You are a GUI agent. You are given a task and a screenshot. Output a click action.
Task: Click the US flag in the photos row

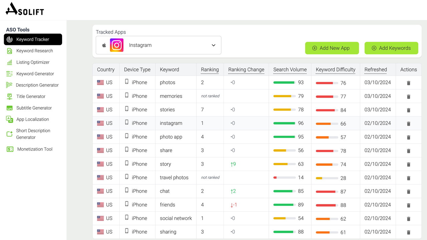pyautogui.click(x=100, y=83)
